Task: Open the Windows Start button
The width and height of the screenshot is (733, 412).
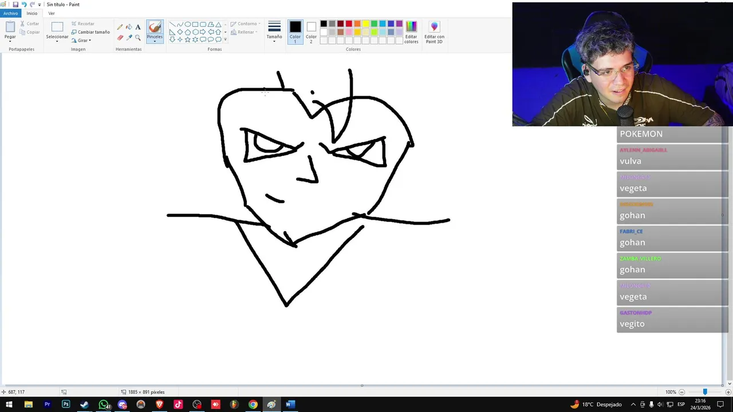Action: pos(9,405)
